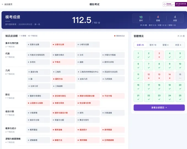Click the 三角函数 knowledge point
Viewport: 187px width, 149px height.
click(x=63, y=86)
